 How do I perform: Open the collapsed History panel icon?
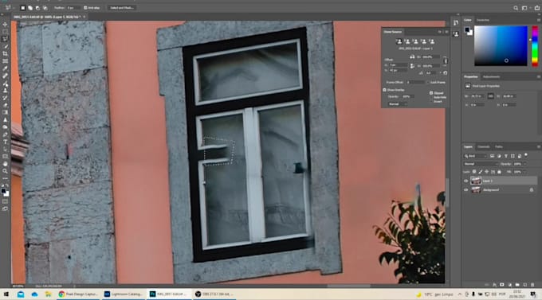click(x=456, y=23)
